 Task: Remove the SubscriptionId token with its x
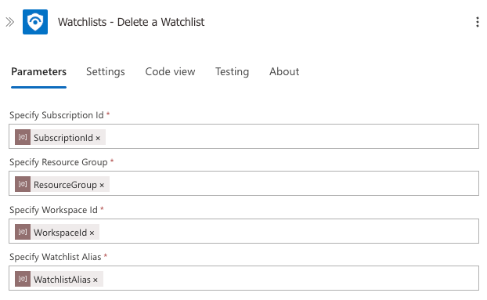tap(98, 138)
